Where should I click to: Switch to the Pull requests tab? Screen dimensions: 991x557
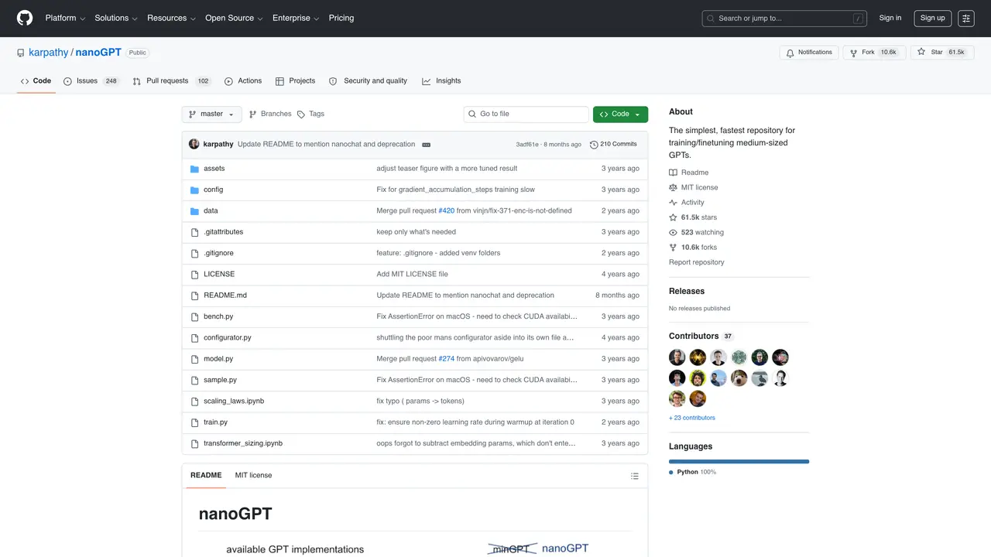(x=172, y=81)
